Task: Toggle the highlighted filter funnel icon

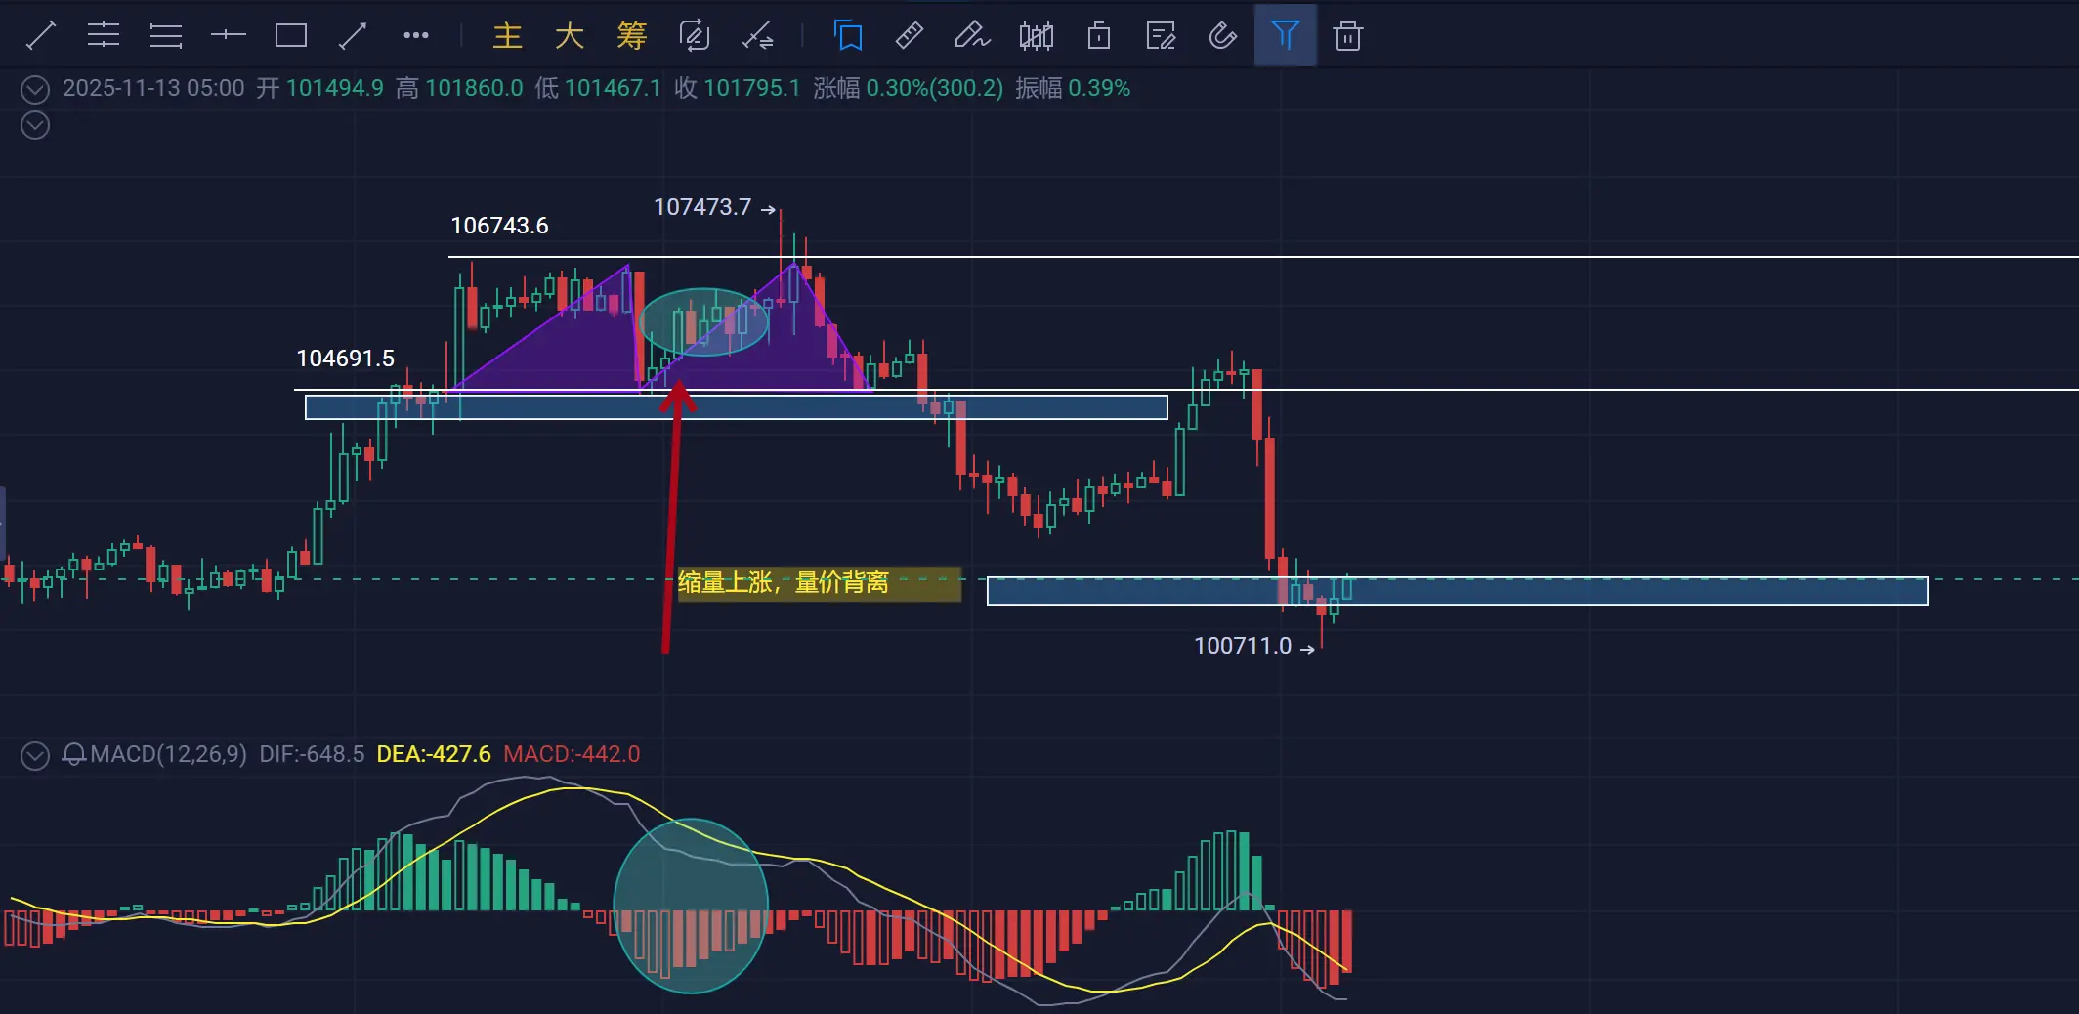Action: pos(1286,36)
